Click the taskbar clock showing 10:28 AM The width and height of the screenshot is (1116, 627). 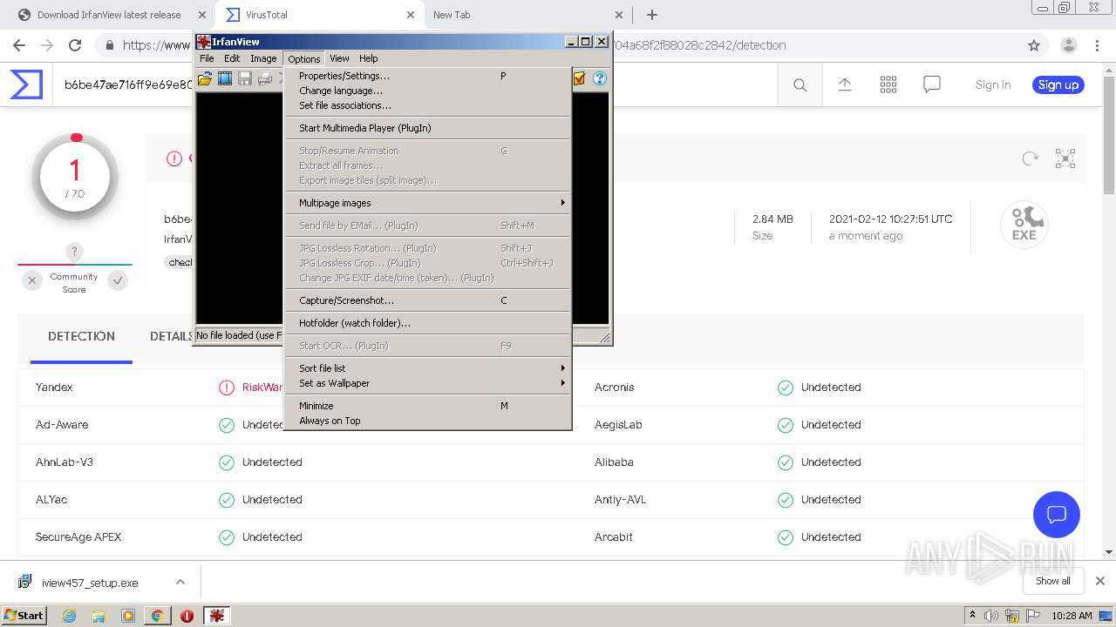(x=1072, y=616)
